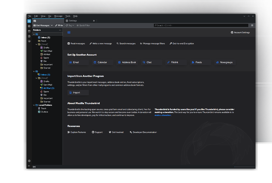Open Manage message filters
272x183 pixels.
click(x=153, y=43)
